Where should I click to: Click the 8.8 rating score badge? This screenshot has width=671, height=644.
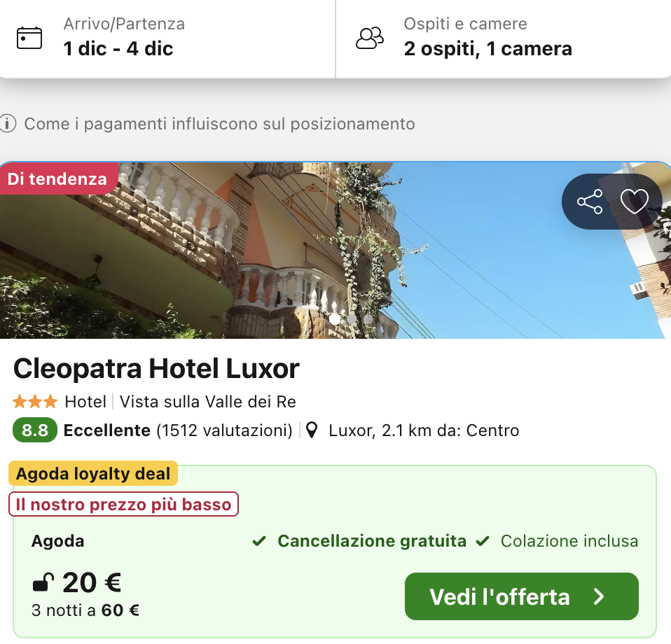tap(35, 430)
